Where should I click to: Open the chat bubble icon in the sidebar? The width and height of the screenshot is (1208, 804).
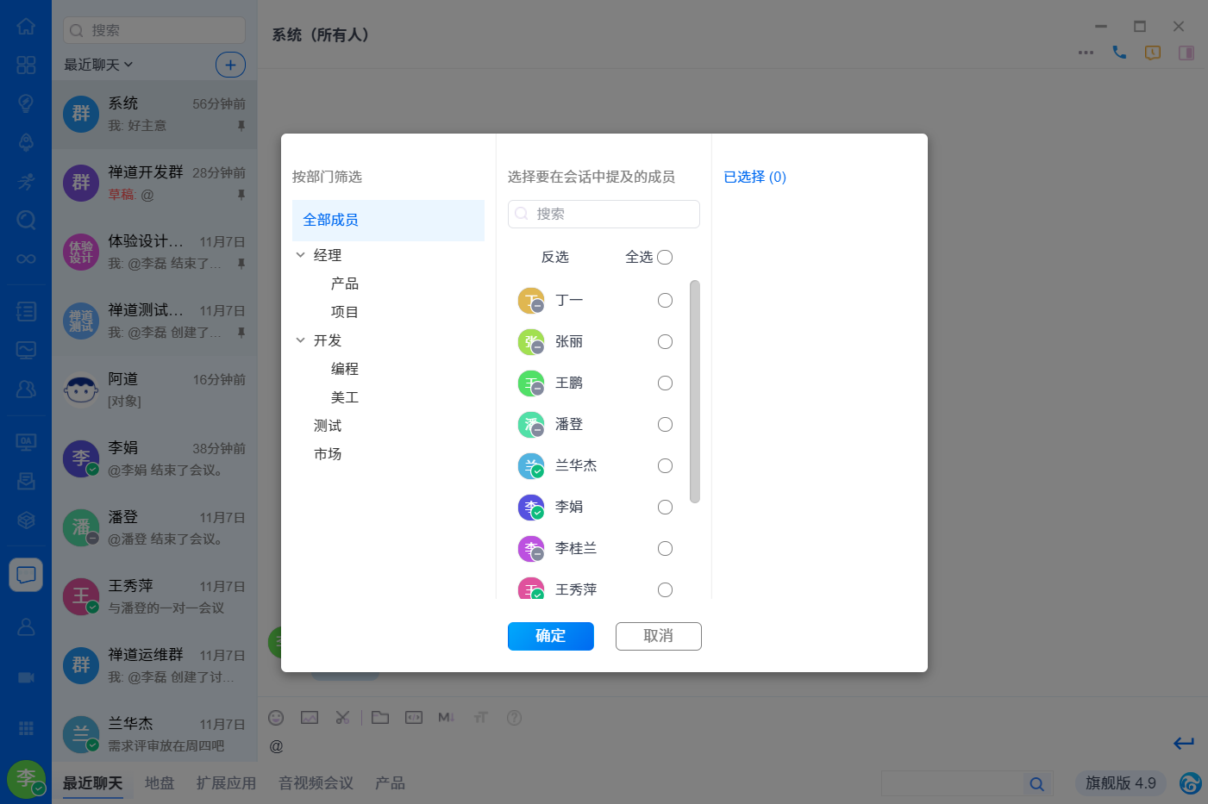(26, 575)
